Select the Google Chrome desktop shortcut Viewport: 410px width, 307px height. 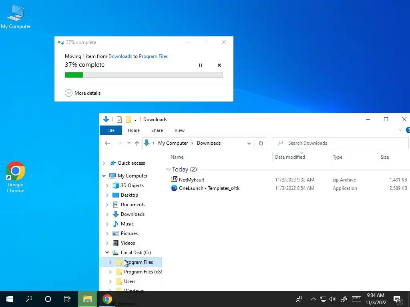(x=16, y=177)
